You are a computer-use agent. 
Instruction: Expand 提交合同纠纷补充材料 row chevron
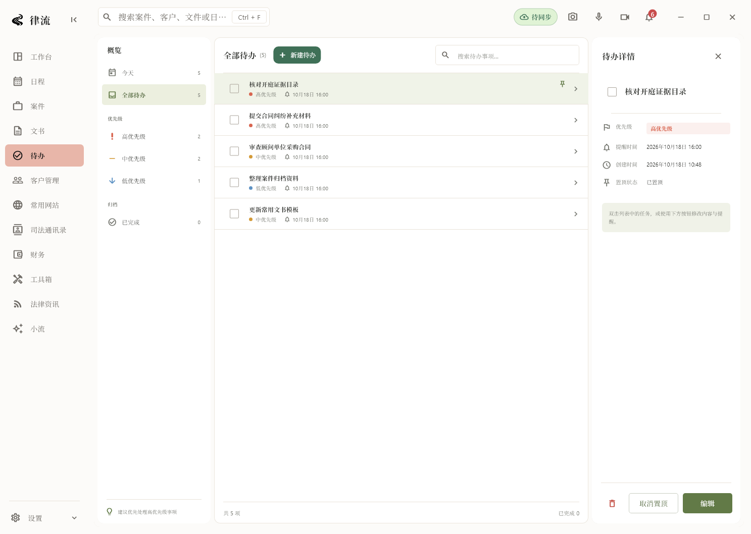pos(576,120)
